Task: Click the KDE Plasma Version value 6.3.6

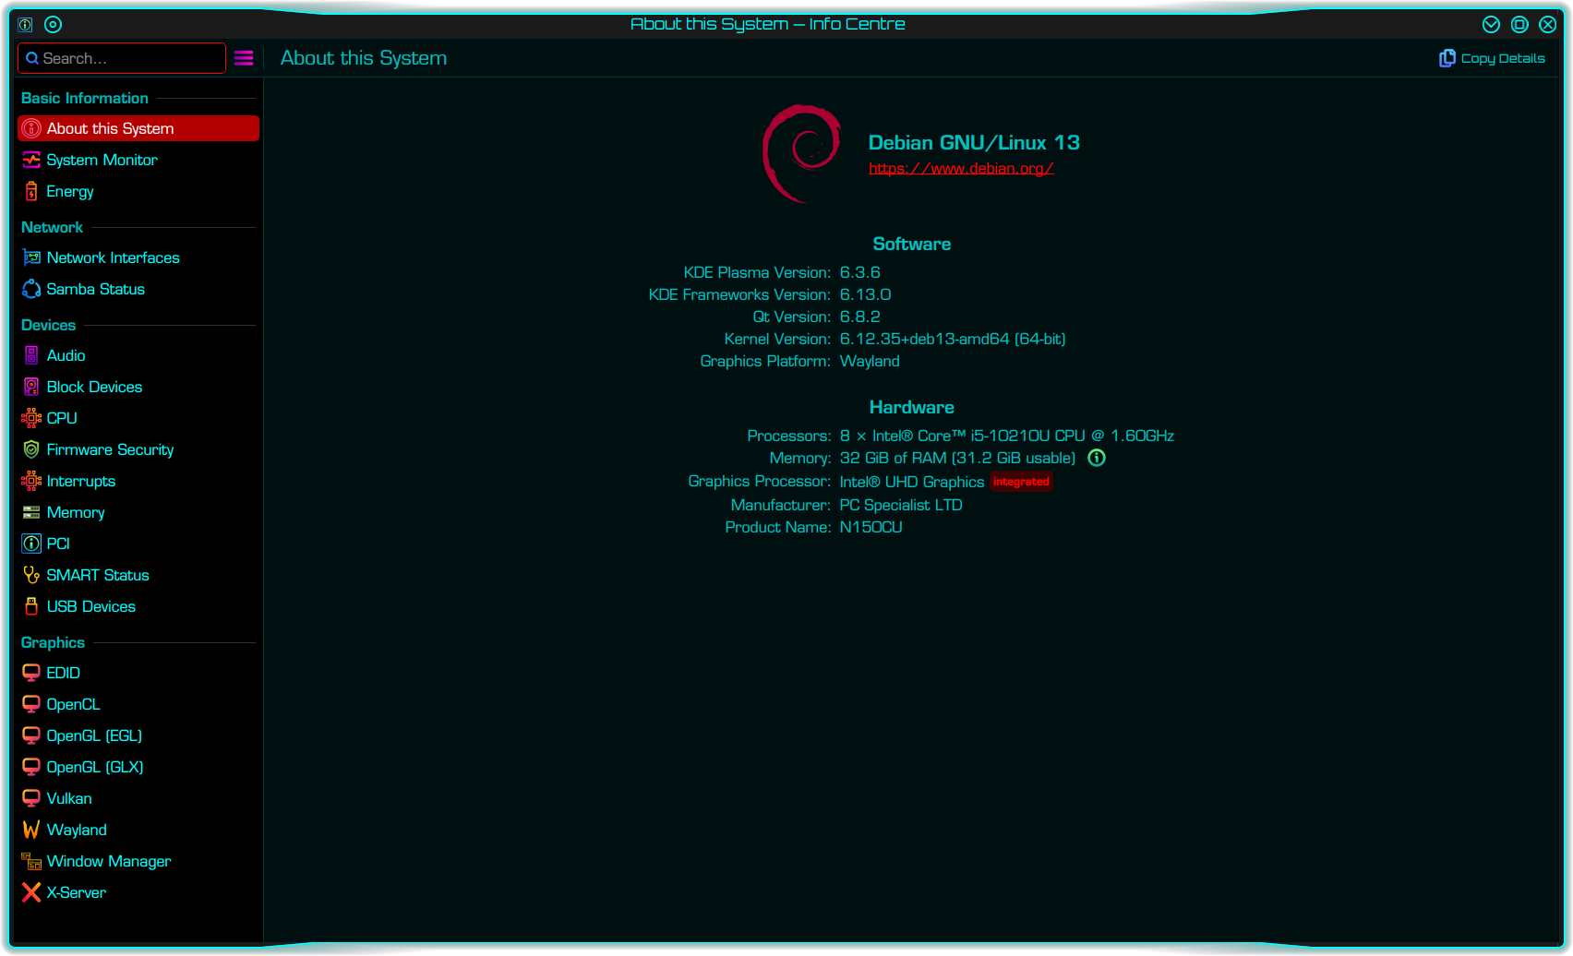Action: pos(859,272)
